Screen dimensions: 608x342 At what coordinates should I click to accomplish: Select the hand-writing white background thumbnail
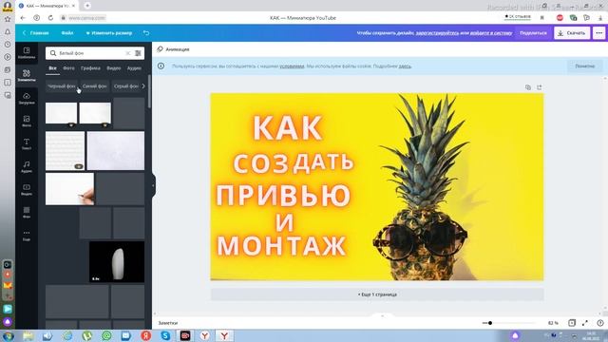click(x=69, y=189)
